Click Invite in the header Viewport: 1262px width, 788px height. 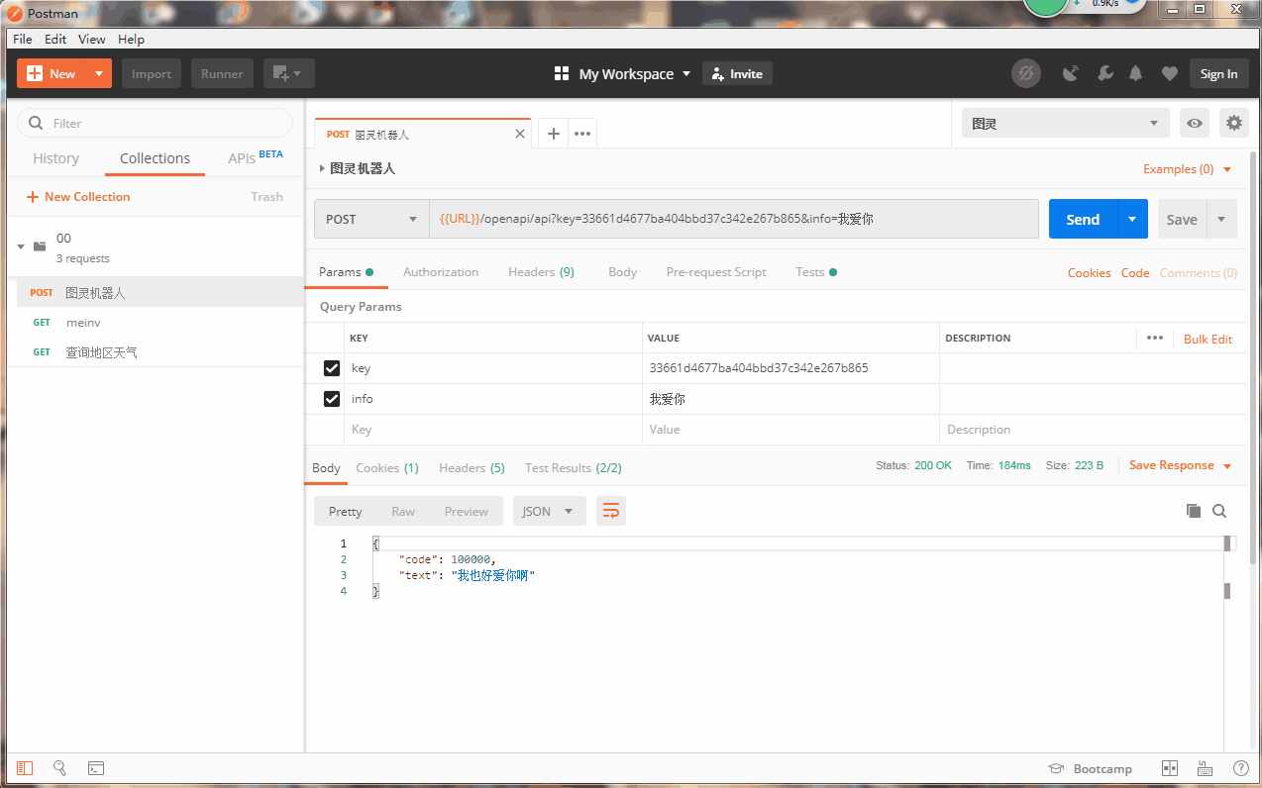point(737,73)
